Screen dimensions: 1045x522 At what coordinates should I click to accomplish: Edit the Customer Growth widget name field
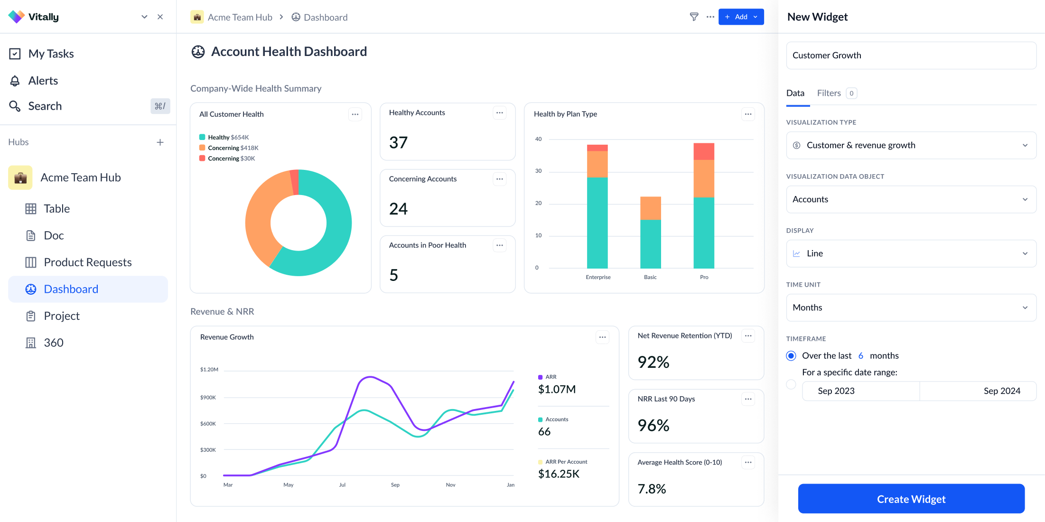point(911,56)
